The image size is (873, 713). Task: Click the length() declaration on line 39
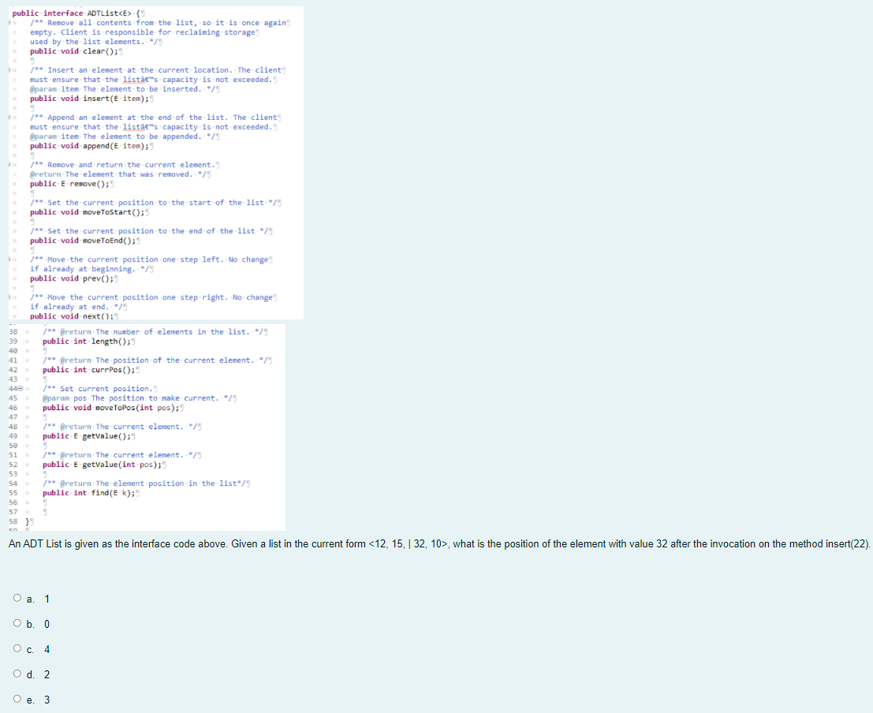click(89, 341)
